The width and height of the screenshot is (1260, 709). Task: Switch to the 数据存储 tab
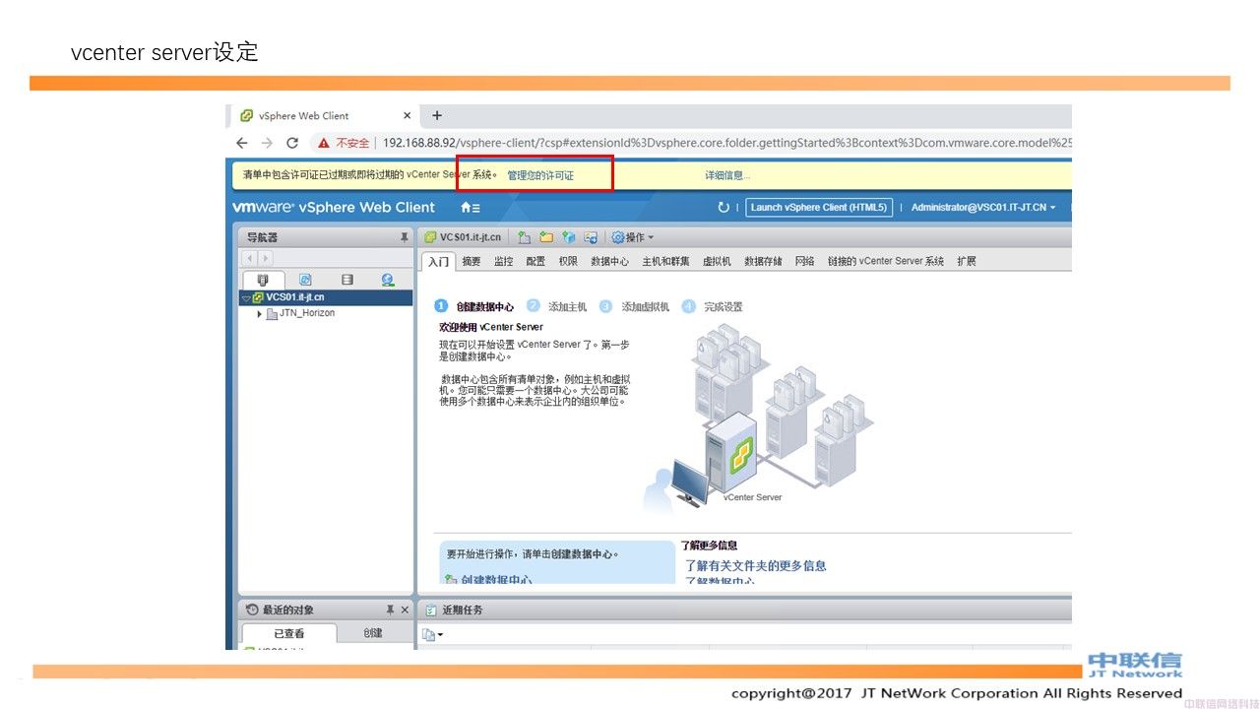(x=763, y=261)
